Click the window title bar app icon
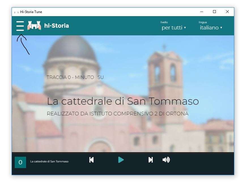The width and height of the screenshot is (245, 185). coord(16,12)
